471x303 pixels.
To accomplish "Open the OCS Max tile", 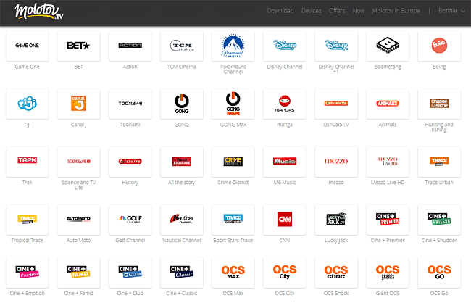I will [x=233, y=273].
